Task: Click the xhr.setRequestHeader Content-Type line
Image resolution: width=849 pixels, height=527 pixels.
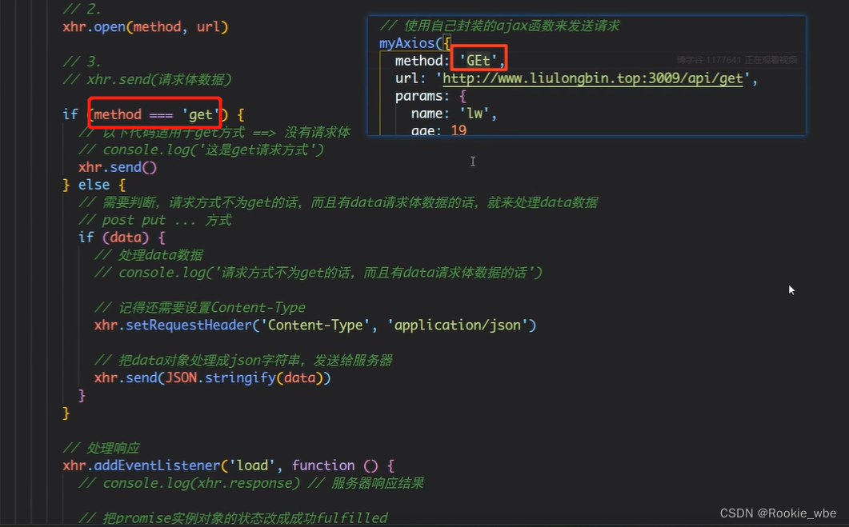Action: click(315, 325)
